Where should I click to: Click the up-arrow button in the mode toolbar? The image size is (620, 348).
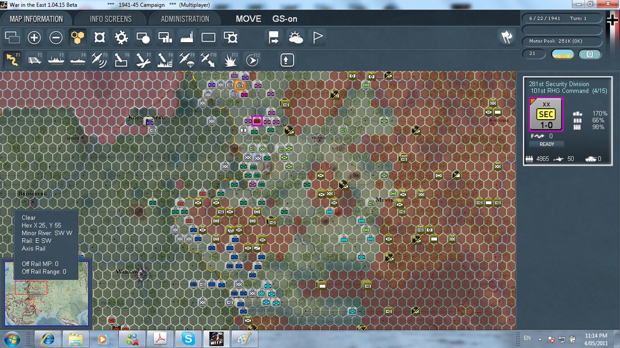coord(287,59)
